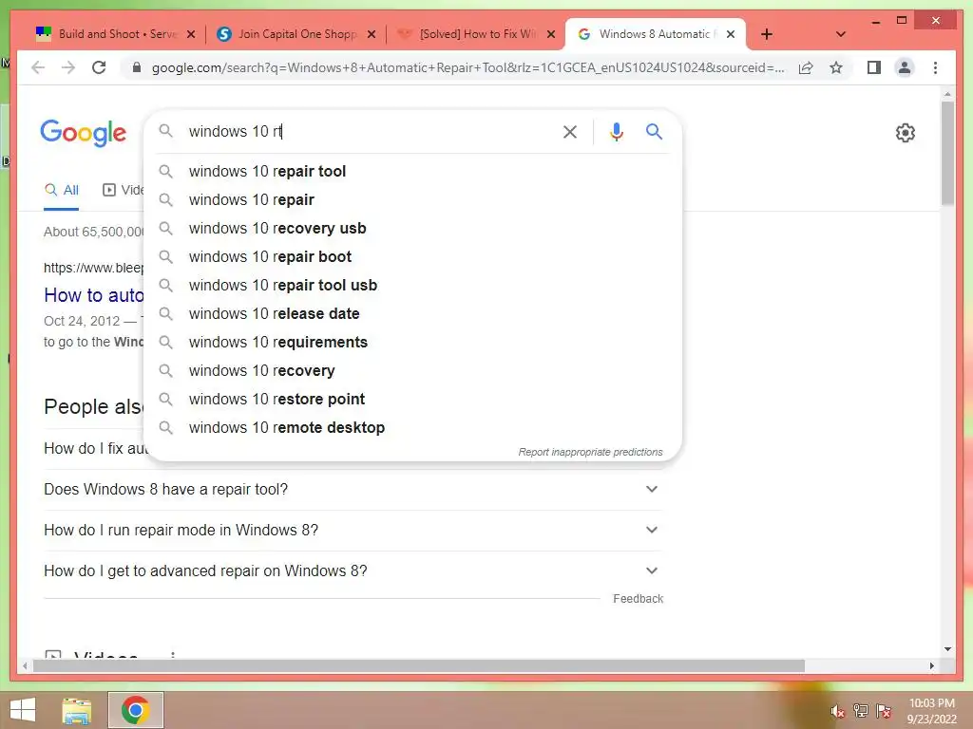The image size is (973, 729).
Task: Pick suggestion windows 10 remote desktop
Action: 413,428
